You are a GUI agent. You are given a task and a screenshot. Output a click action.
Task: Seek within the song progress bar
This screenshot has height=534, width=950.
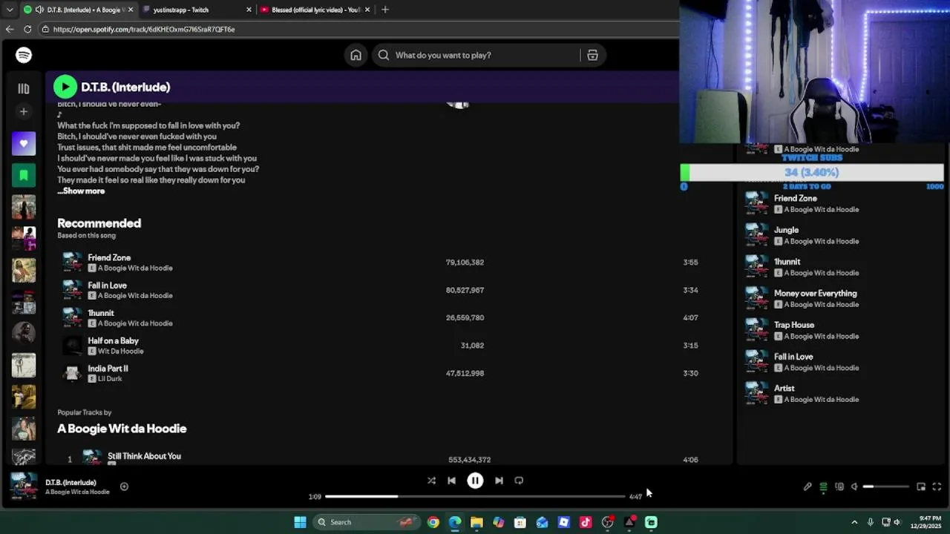(x=475, y=496)
